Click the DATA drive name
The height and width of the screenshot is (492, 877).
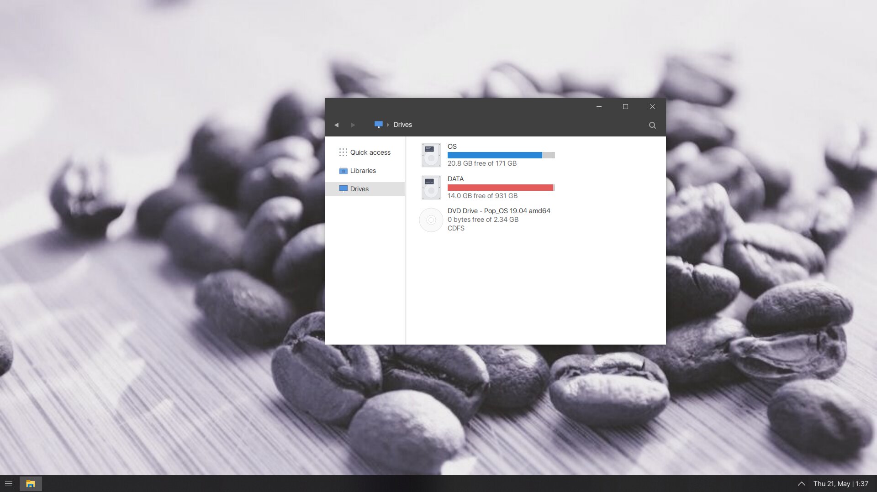(x=455, y=179)
